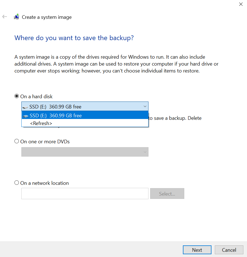The height and width of the screenshot is (257, 247).
Task: Click the Create a system image wizard icon
Action: point(17,17)
